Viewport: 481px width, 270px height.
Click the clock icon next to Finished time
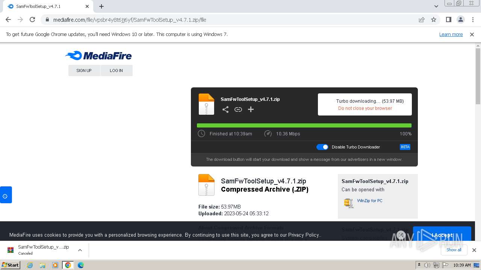(201, 133)
